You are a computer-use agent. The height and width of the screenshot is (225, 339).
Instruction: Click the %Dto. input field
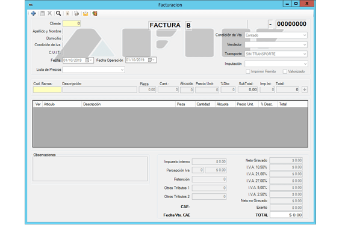pos(228,89)
